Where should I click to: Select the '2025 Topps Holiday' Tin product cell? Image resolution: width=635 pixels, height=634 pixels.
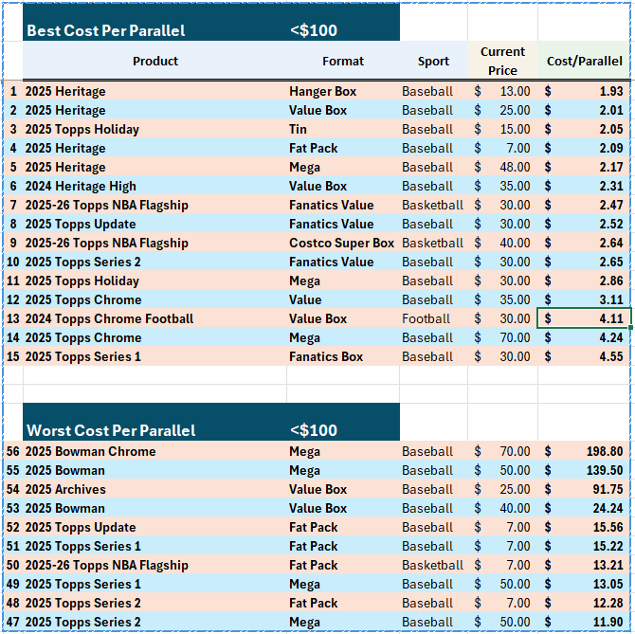pyautogui.click(x=154, y=129)
